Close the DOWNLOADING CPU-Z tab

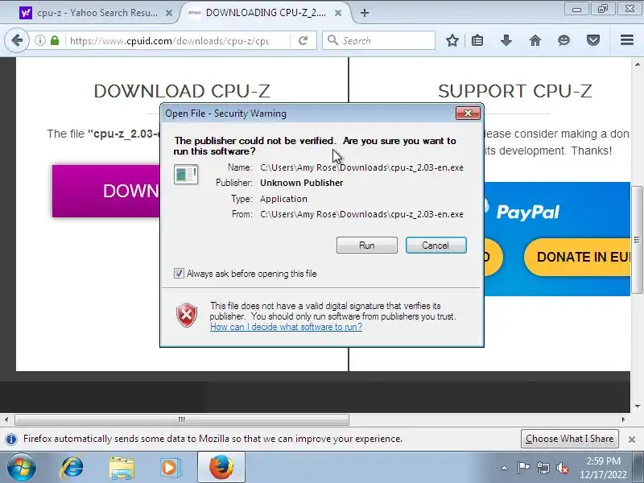[338, 13]
